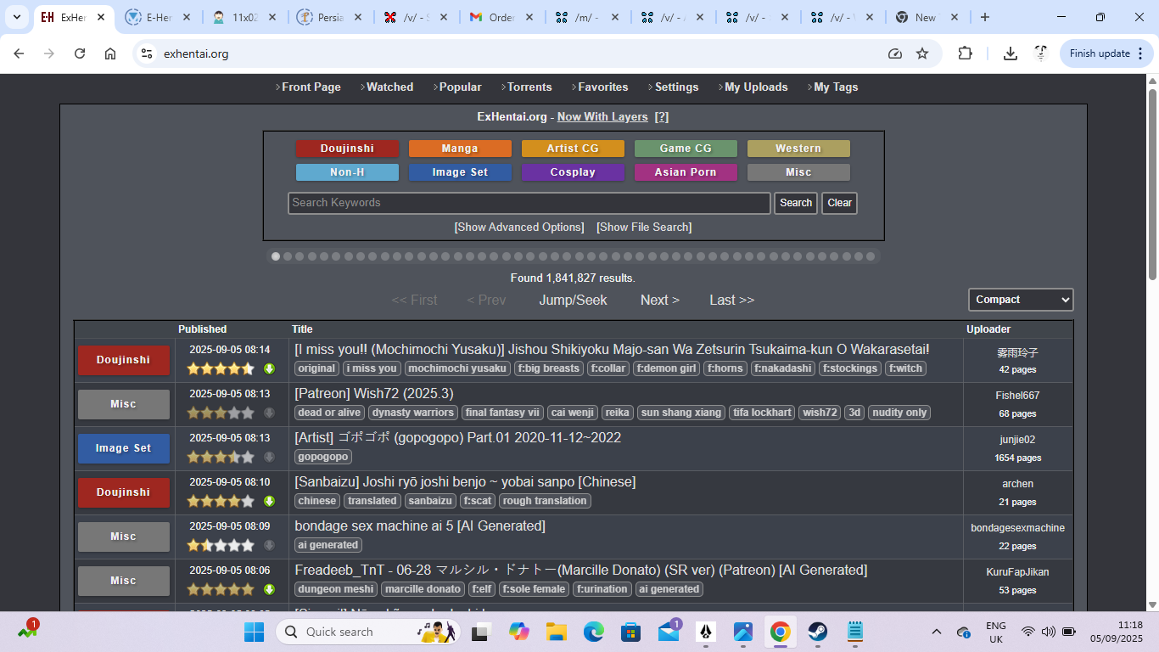Image resolution: width=1159 pixels, height=652 pixels.
Task: Open the Jump/Seek link
Action: pyautogui.click(x=574, y=300)
